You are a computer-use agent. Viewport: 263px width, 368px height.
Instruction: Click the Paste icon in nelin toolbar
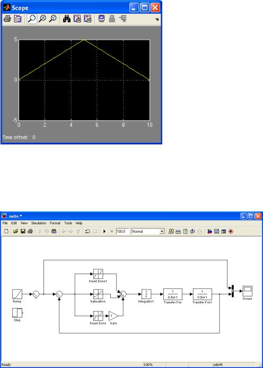pyautogui.click(x=54, y=231)
